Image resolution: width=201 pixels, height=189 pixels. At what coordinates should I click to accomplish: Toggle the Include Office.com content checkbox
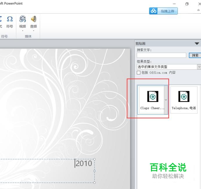[139, 73]
